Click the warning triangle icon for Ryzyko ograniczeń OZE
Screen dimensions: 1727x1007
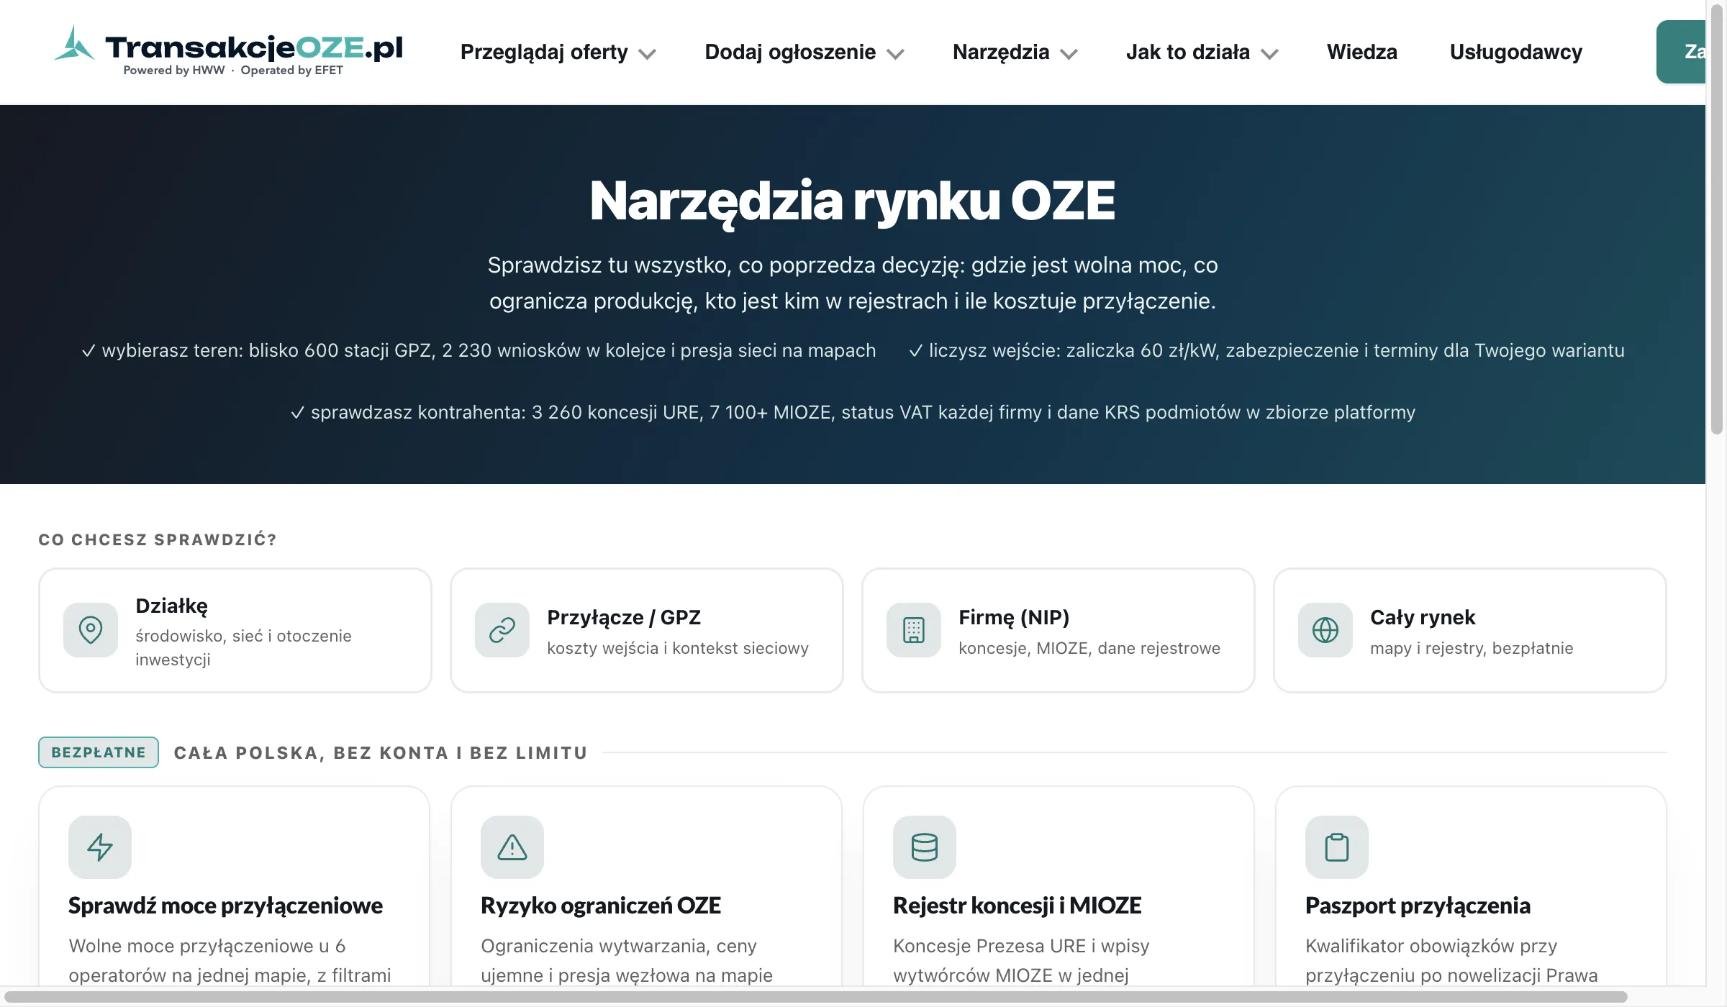coord(512,847)
